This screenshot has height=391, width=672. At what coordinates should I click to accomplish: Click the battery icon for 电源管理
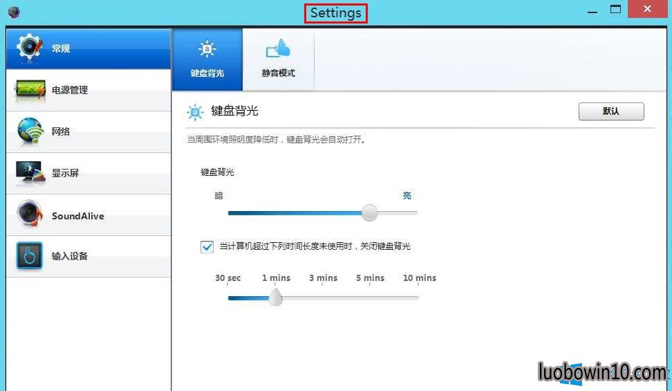(x=30, y=89)
